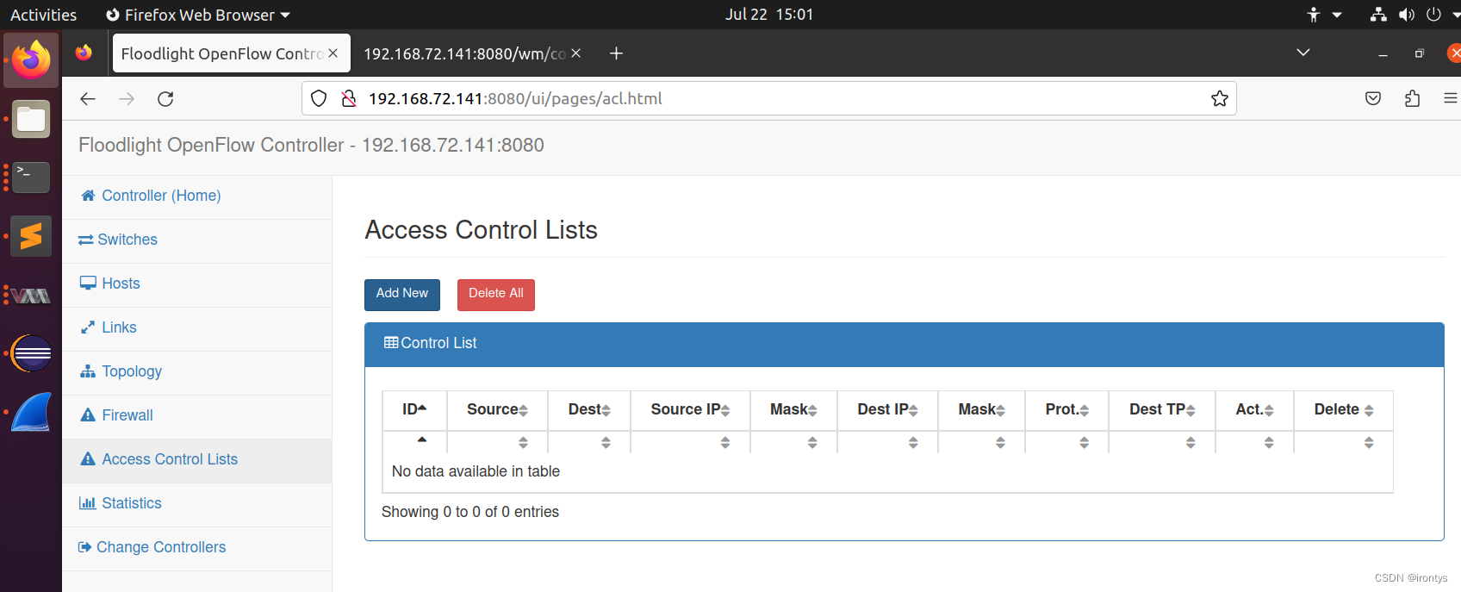Screen dimensions: 1461x592
Task: Open the Switches page in sidebar
Action: [127, 240]
